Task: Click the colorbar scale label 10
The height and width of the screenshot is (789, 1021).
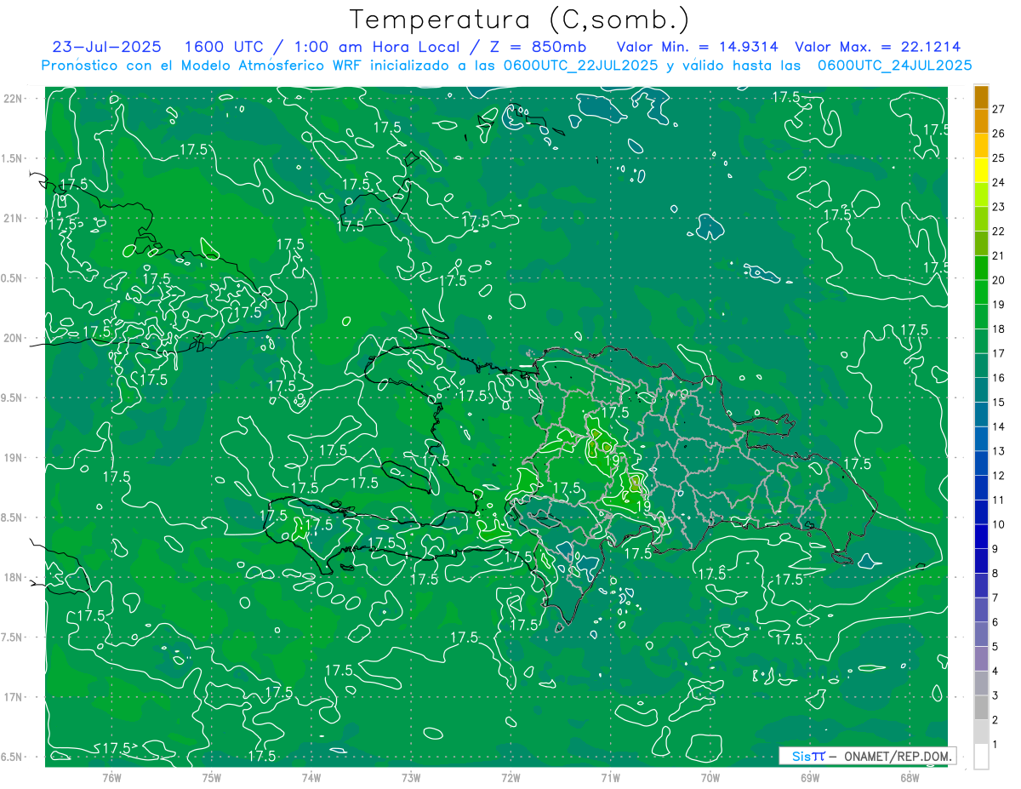Action: [x=999, y=524]
